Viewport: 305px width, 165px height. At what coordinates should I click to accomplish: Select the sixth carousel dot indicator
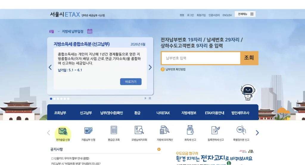tap(68, 99)
